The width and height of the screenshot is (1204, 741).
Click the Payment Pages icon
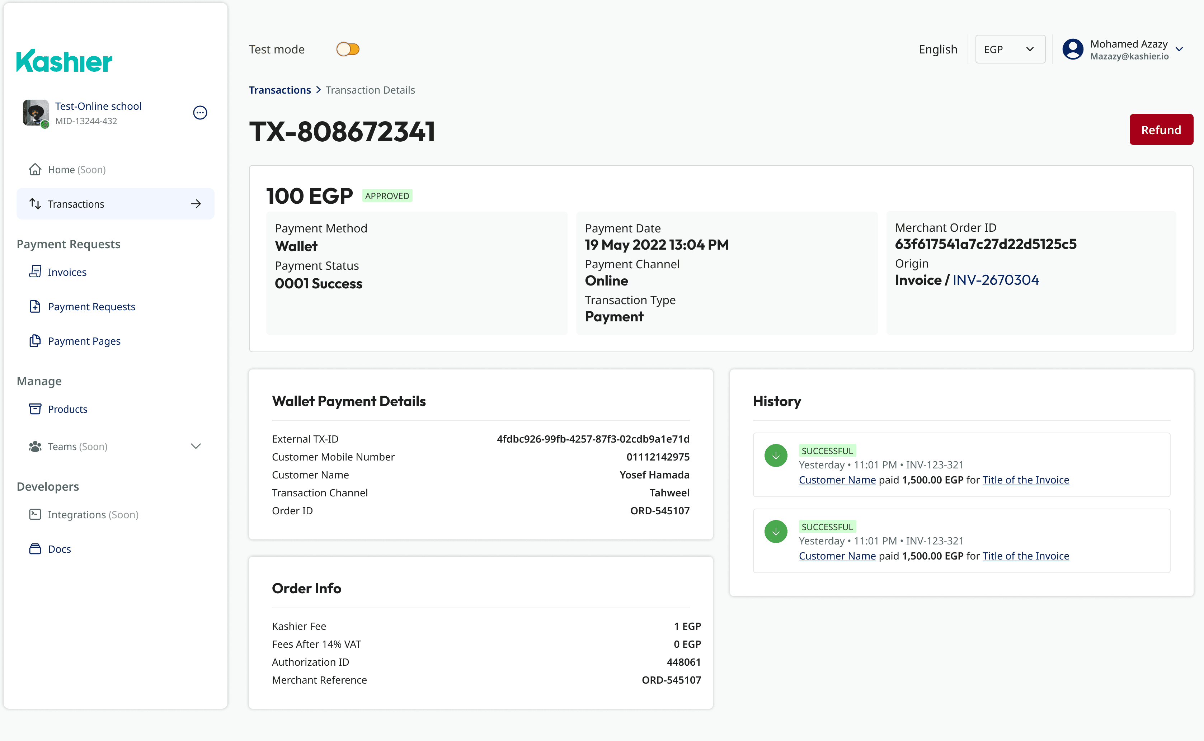35,341
